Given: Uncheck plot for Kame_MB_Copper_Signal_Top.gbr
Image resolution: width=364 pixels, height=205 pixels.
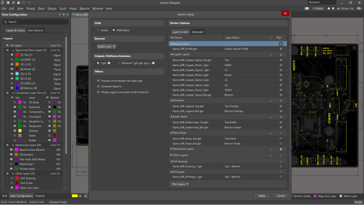Looking at the screenshot, I should 281,60.
